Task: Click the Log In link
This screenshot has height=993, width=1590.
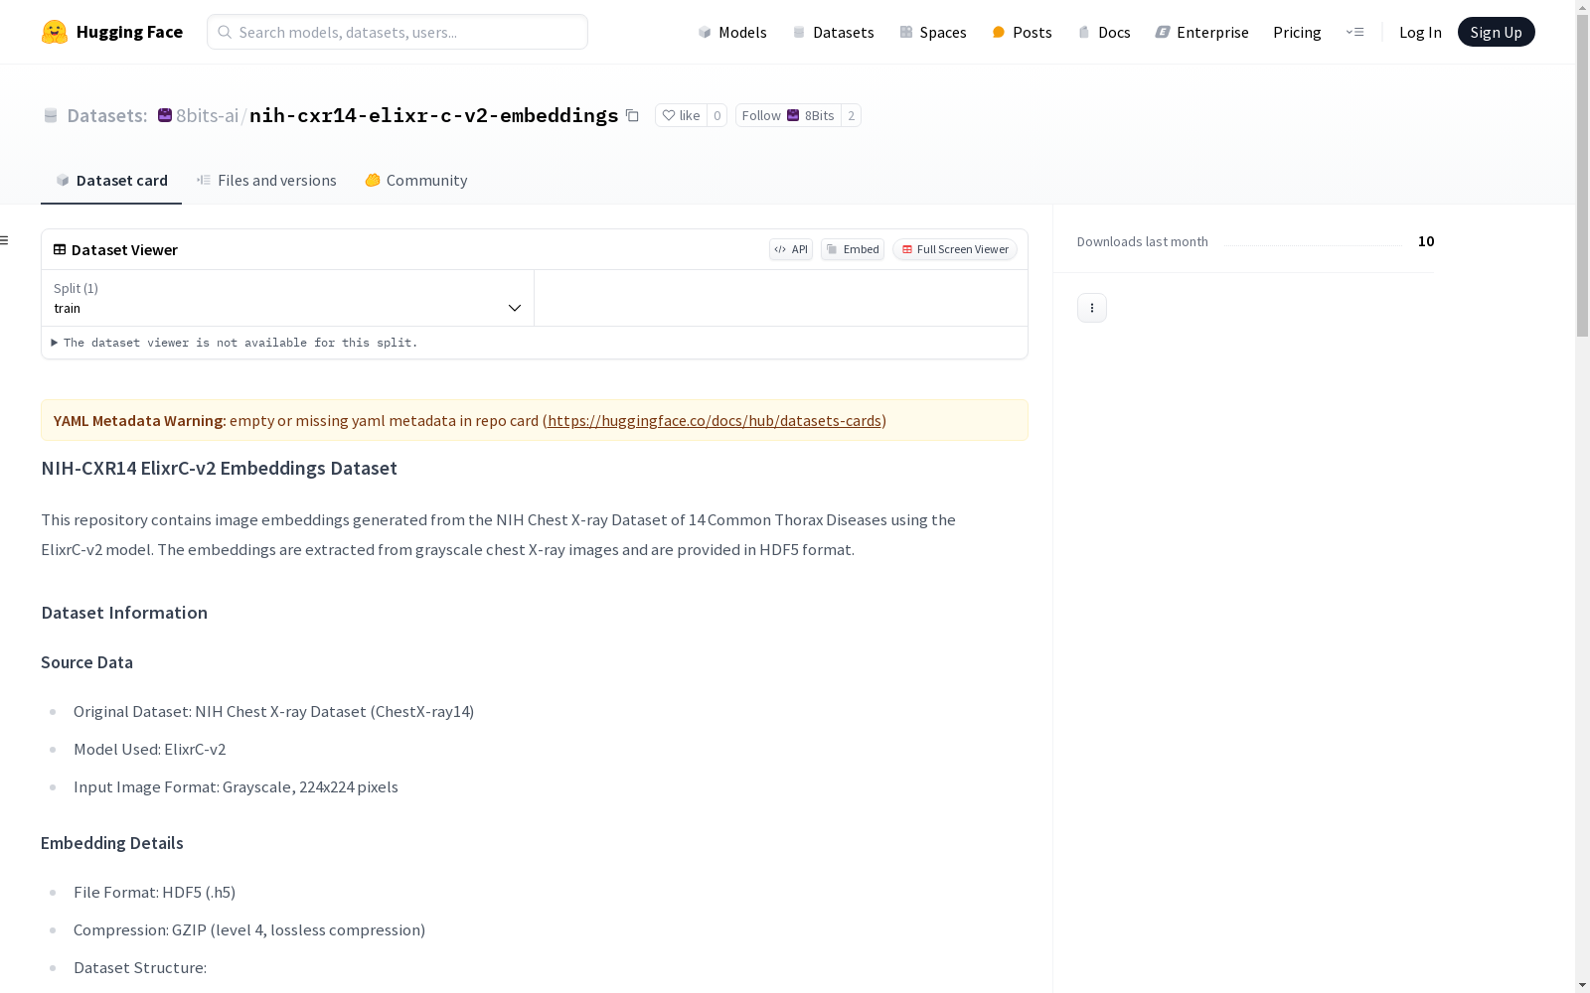Action: pyautogui.click(x=1420, y=32)
